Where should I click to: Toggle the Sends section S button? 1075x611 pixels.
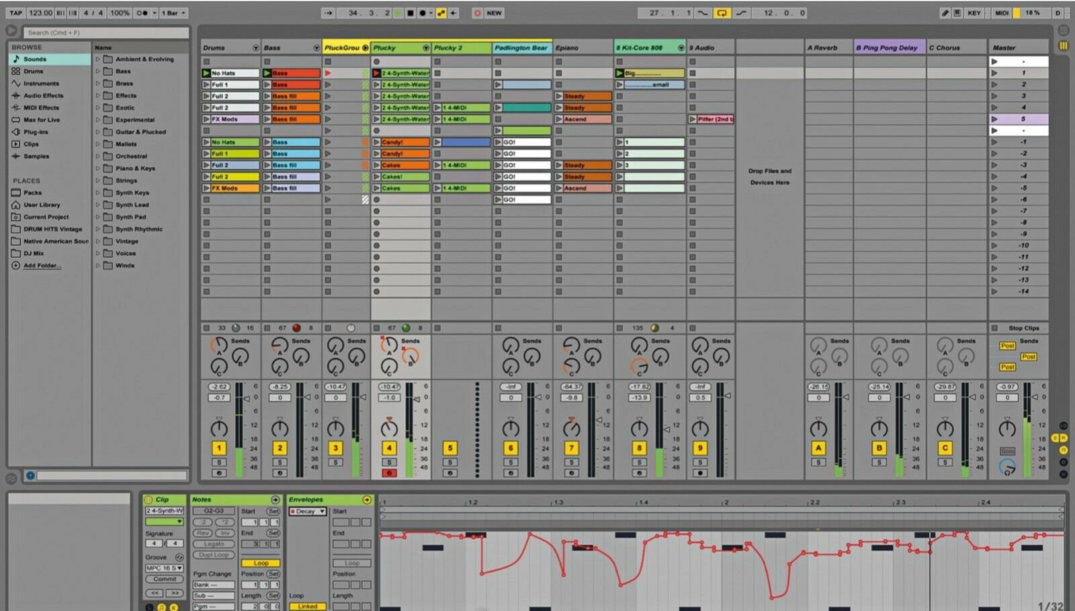tap(1056, 438)
